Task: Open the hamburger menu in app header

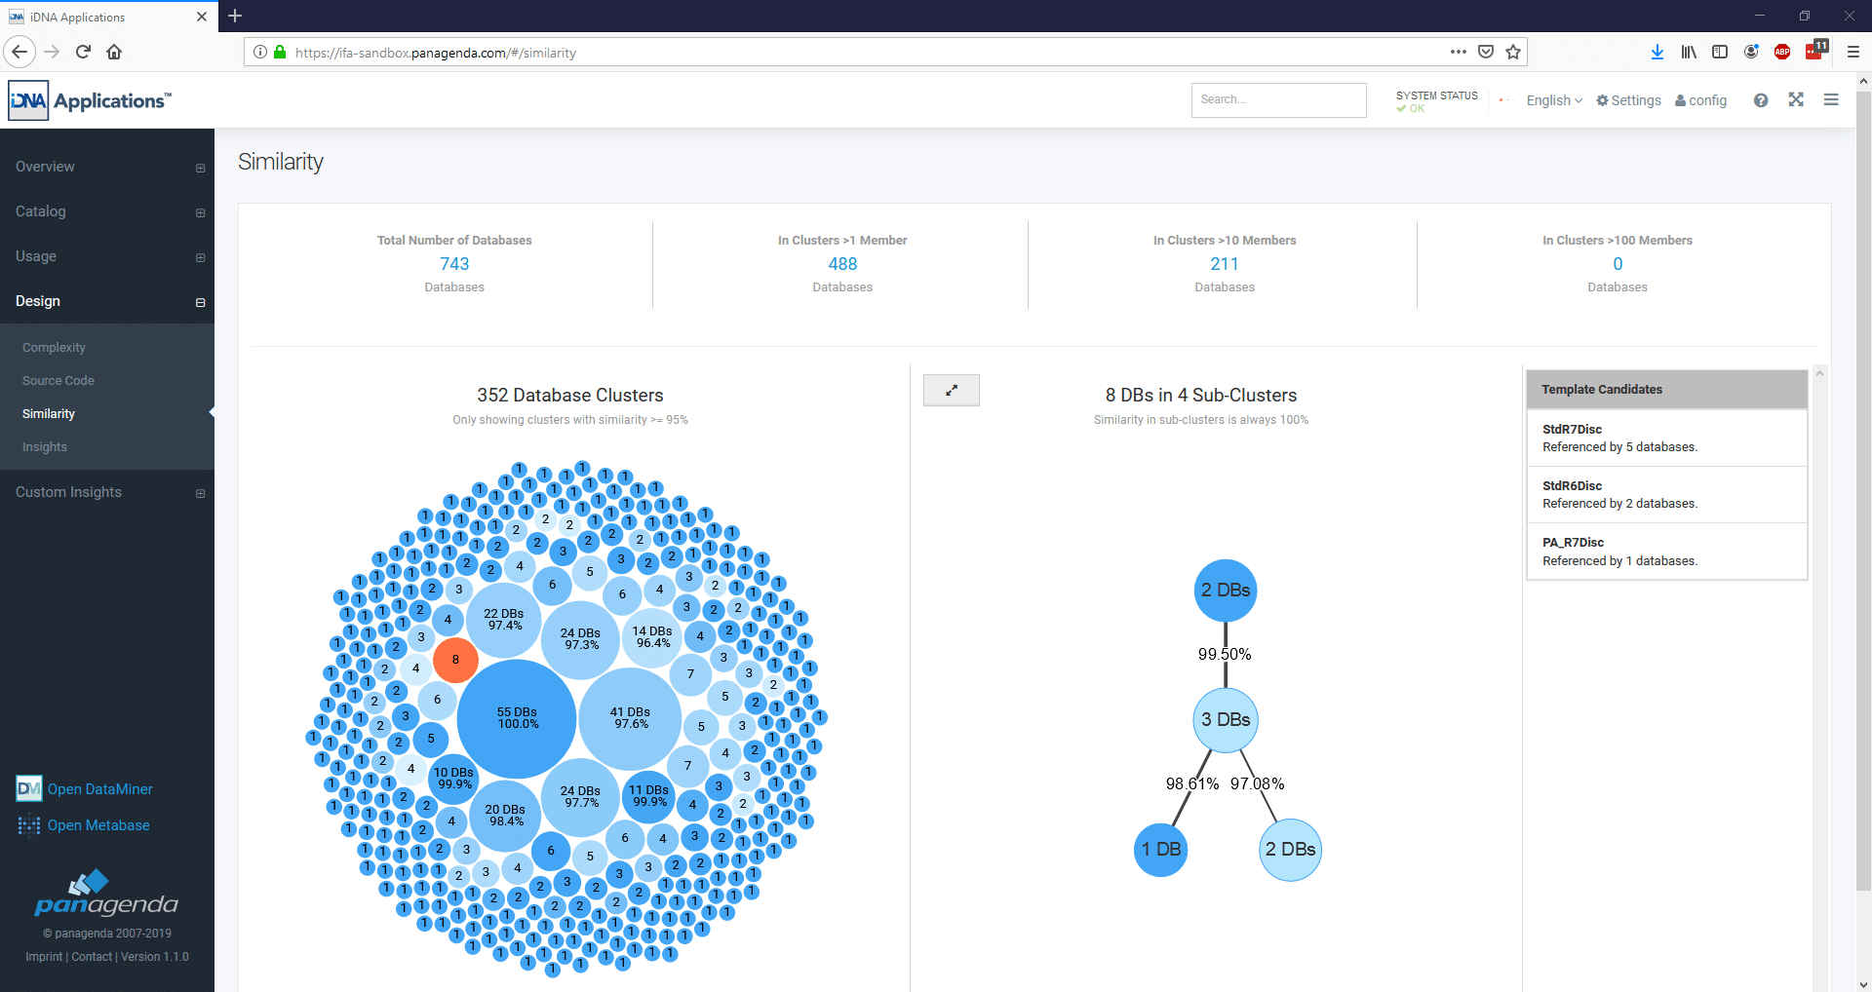Action: click(x=1831, y=99)
